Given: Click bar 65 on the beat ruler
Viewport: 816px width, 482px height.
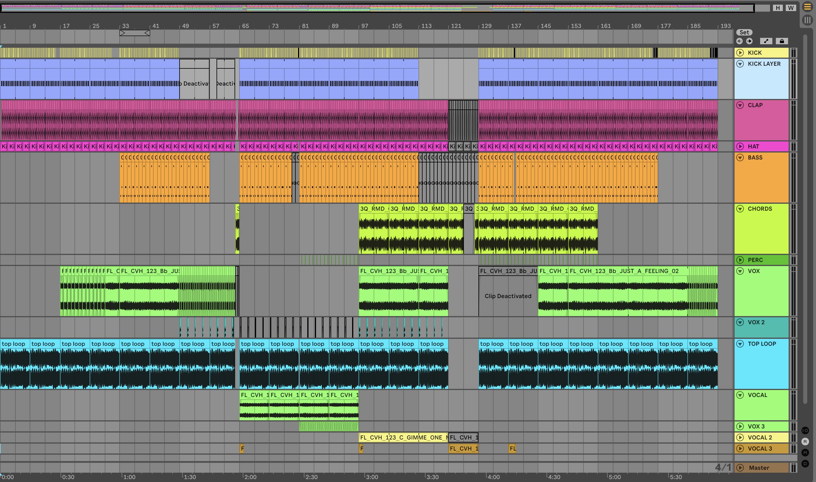Looking at the screenshot, I should 246,26.
